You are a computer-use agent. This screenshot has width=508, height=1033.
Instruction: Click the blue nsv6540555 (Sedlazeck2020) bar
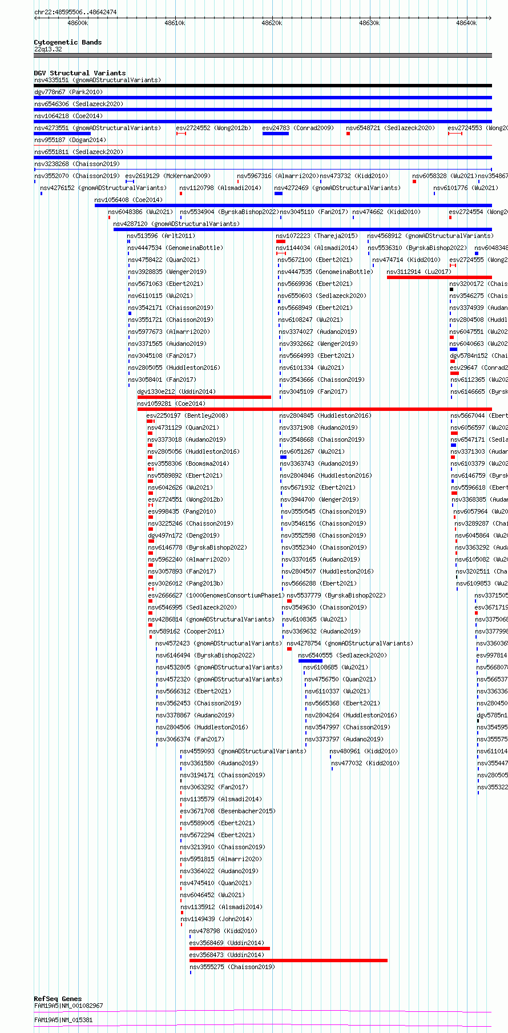click(310, 661)
